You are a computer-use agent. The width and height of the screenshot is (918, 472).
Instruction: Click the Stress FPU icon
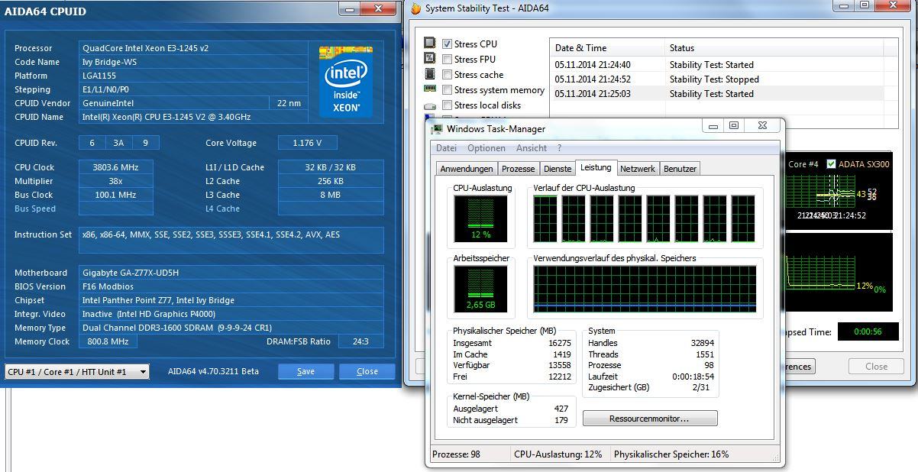[430, 59]
